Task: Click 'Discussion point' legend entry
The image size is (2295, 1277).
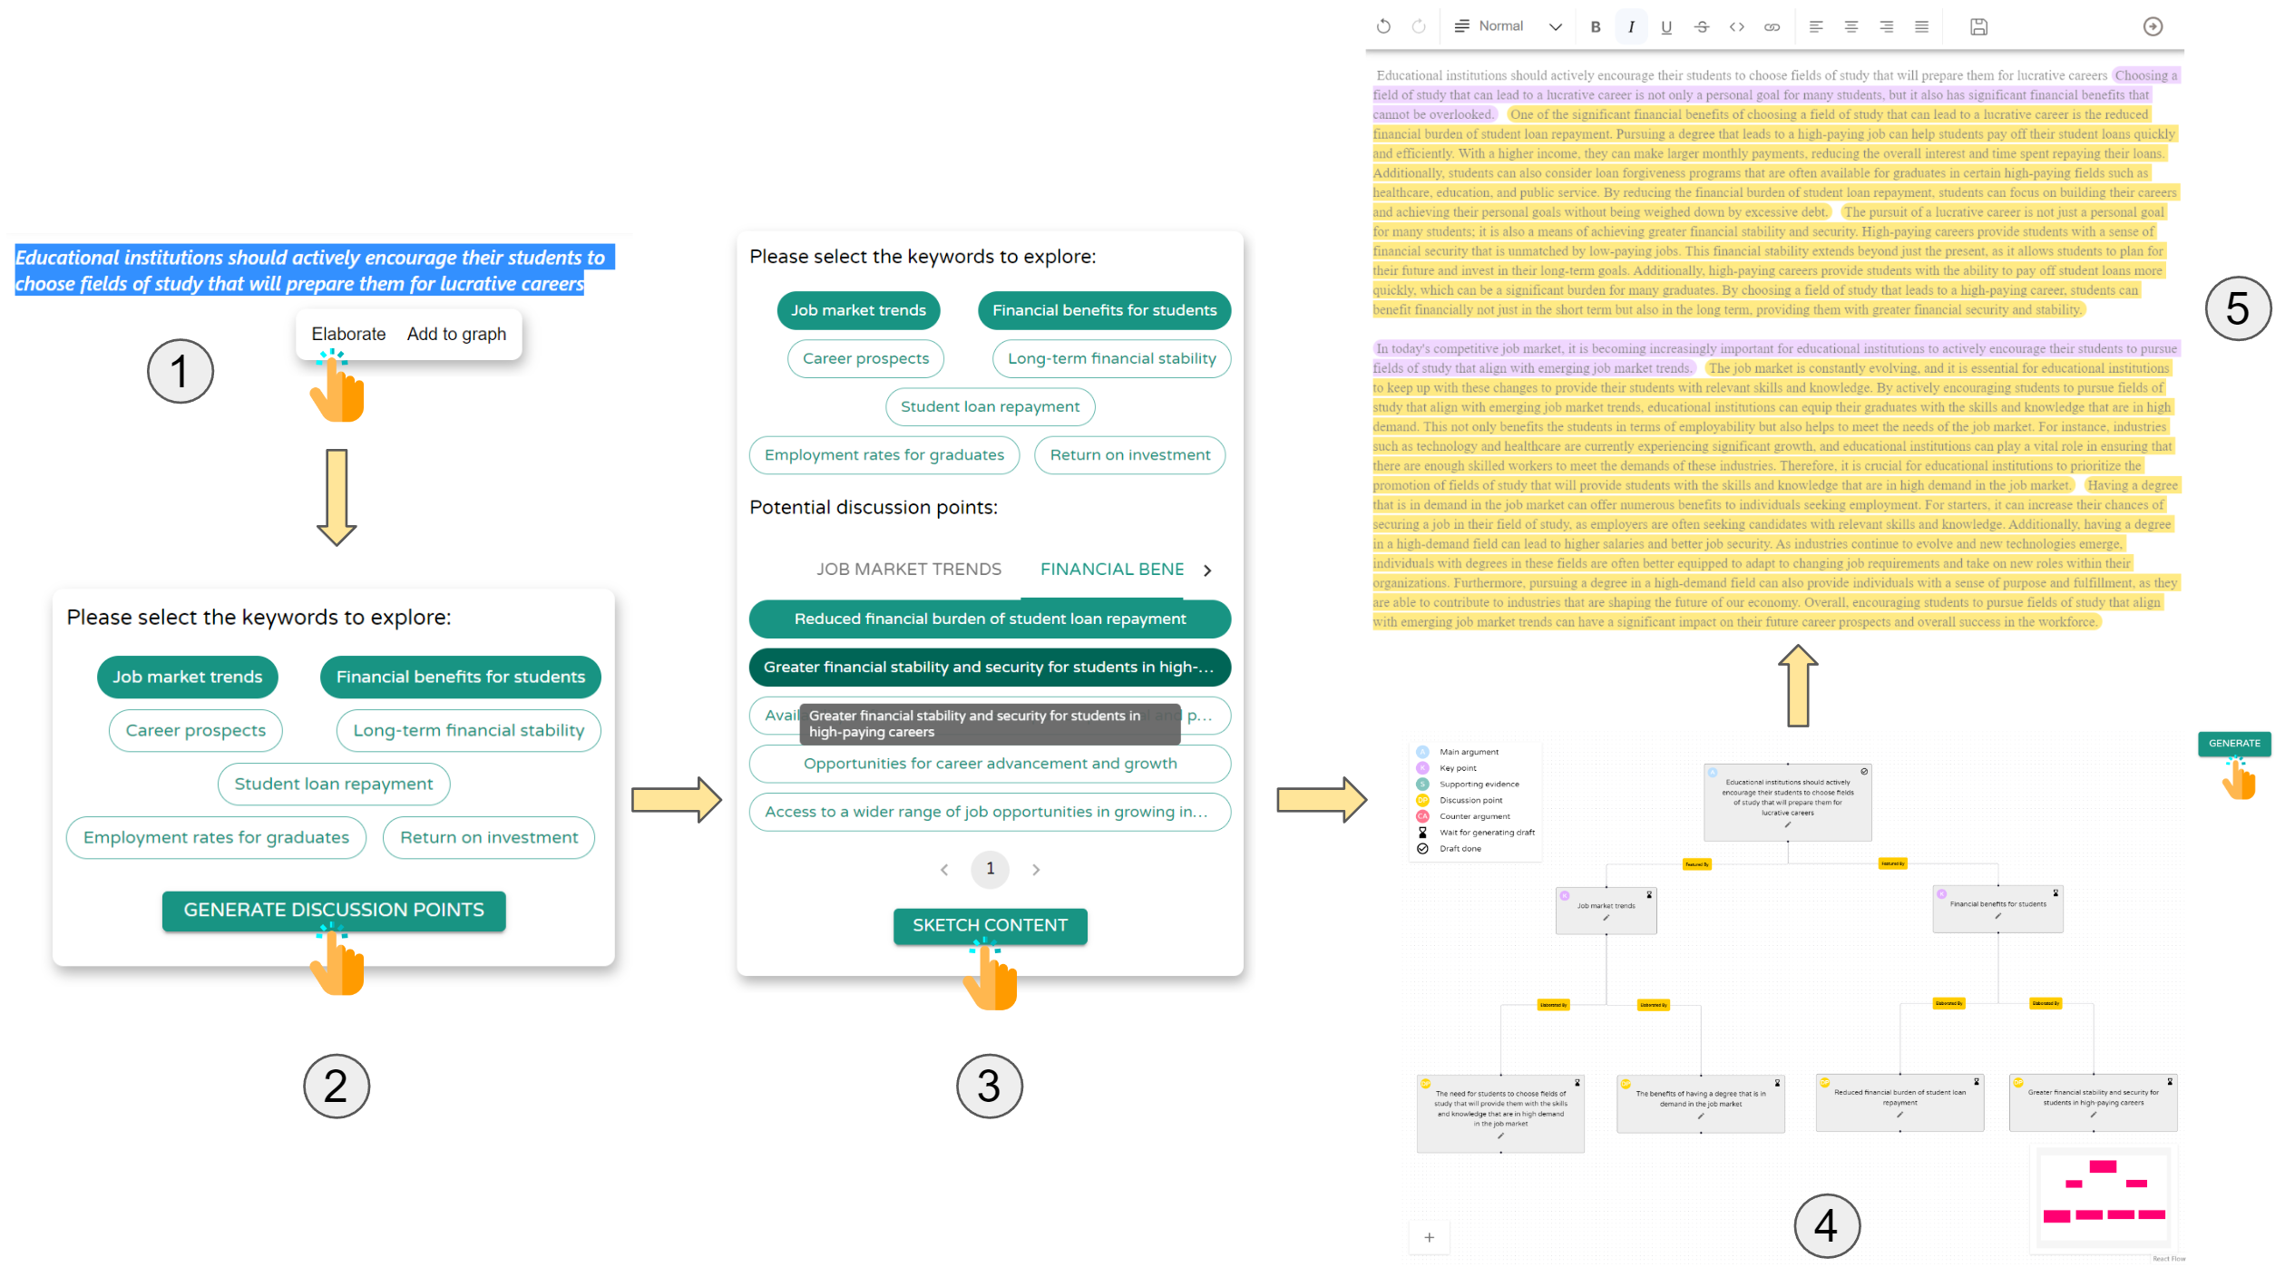Action: pos(1460,801)
